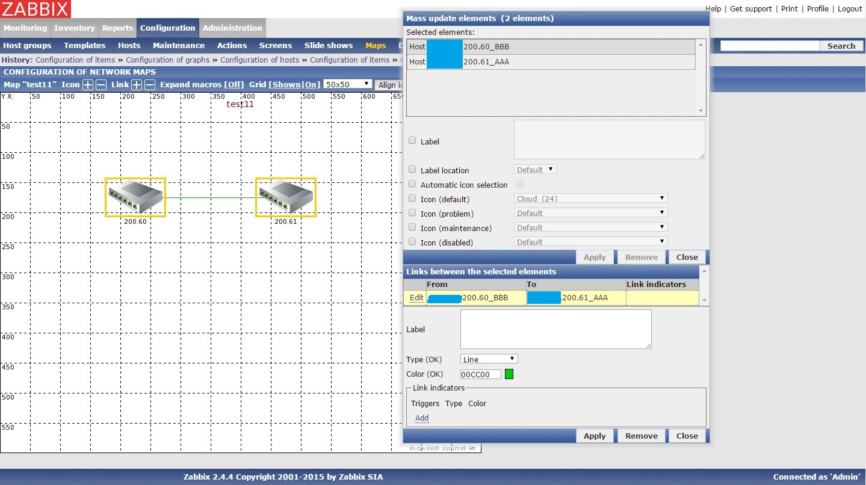Image resolution: width=866 pixels, height=485 pixels.
Task: Click the Link minus button to remove link
Action: coord(150,85)
